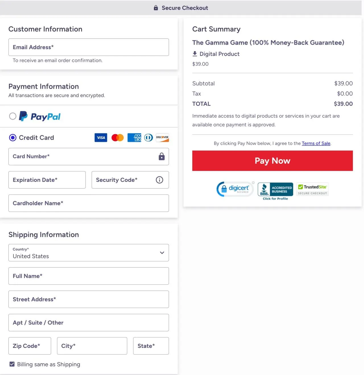The height and width of the screenshot is (375, 364).
Task: Click the download icon next to Digital Product
Action: [x=195, y=53]
